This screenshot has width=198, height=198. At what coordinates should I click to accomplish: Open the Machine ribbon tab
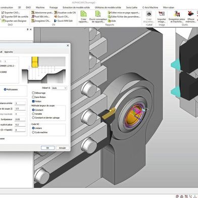[40, 8]
